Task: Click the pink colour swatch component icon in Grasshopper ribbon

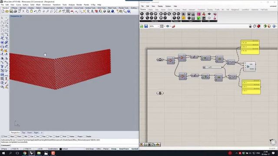Action: click(199, 14)
